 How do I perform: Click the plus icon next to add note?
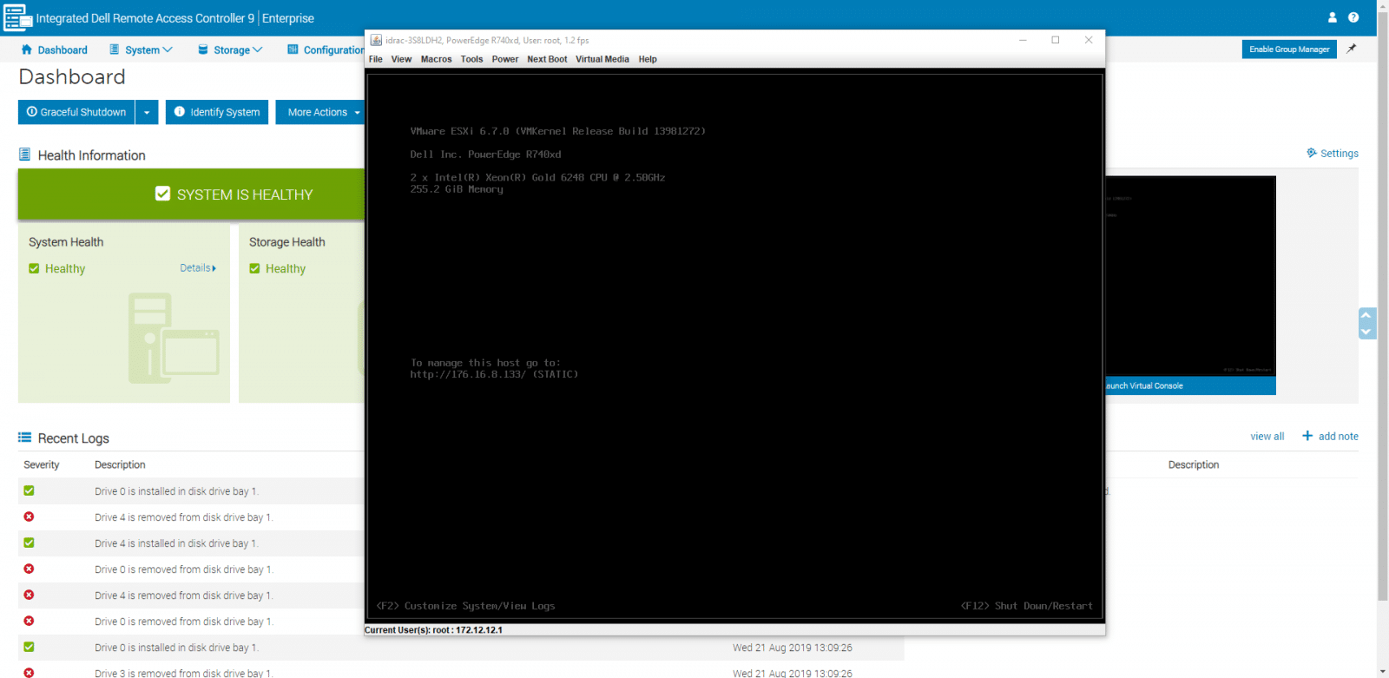pyautogui.click(x=1307, y=436)
